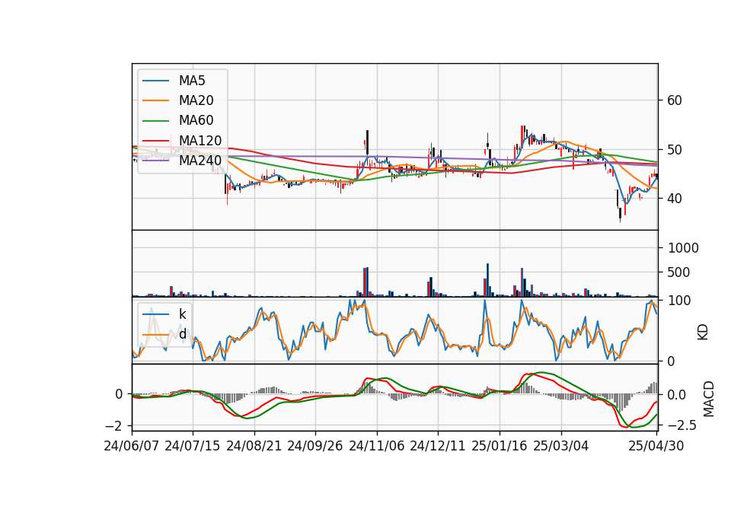731x525 pixels.
Task: Click the MA60 legend label
Action: [196, 121]
